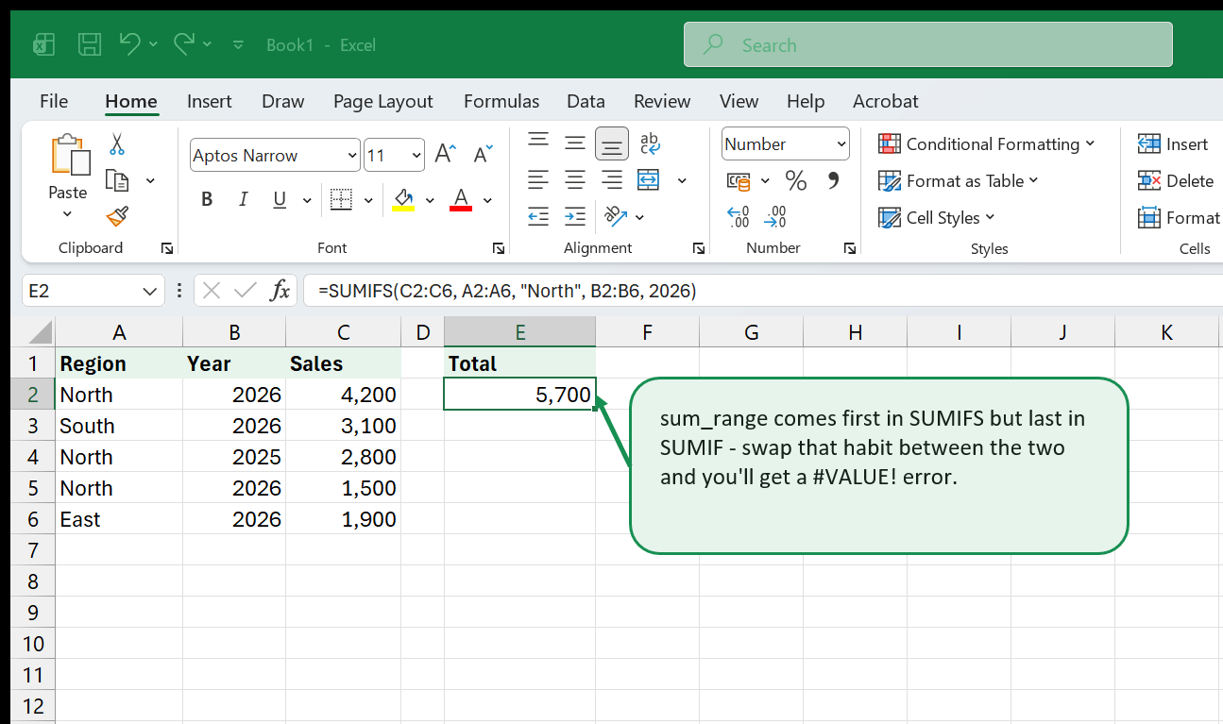
Task: Click Decrease Indent icon
Action: pos(538,216)
